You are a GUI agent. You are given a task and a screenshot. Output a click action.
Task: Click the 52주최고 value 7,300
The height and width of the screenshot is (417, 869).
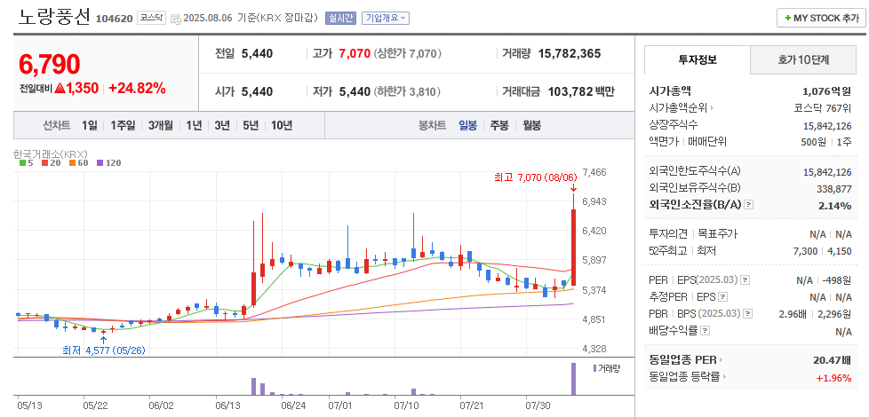click(806, 250)
